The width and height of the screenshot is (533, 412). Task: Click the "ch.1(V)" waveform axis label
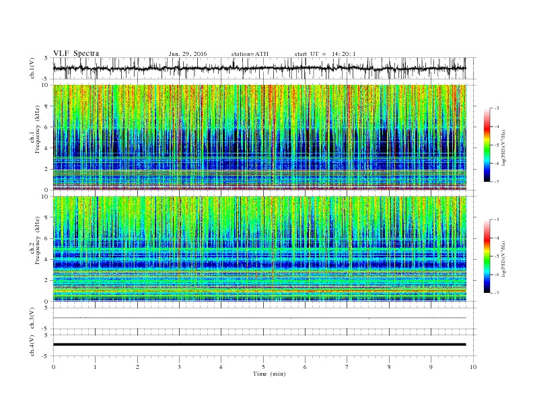(32, 68)
